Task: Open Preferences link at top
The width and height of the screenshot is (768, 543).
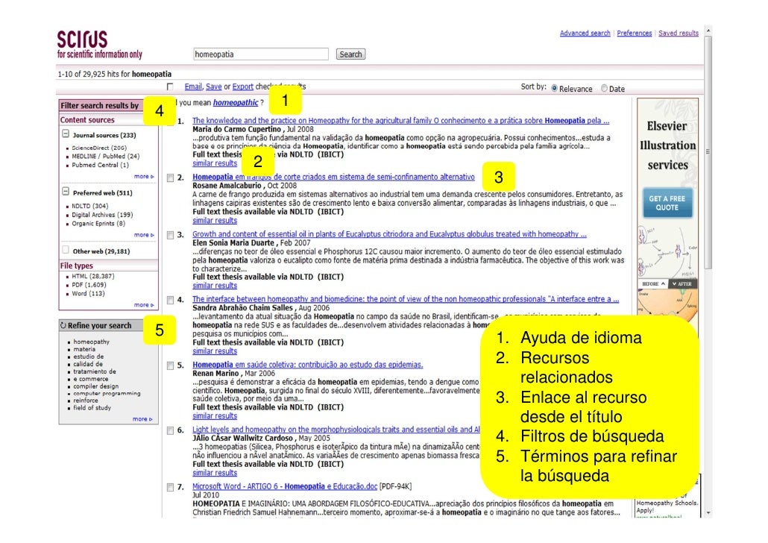Action: pyautogui.click(x=634, y=34)
